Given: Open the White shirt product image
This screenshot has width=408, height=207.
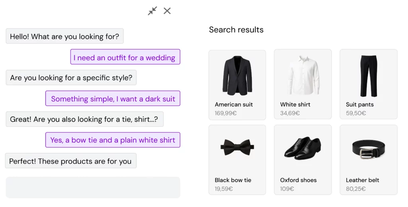Looking at the screenshot, I should [302, 75].
